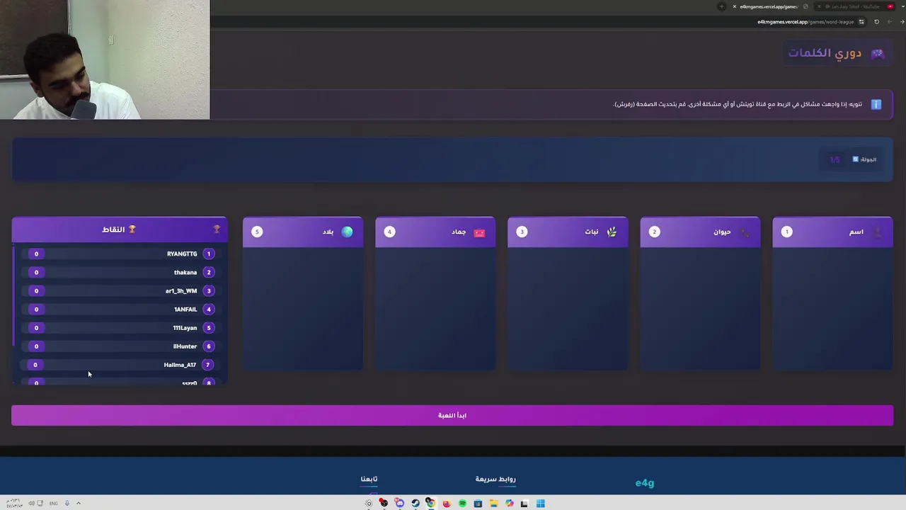Click the animal icon on the حيوان card
This screenshot has height=510, width=906.
[745, 232]
